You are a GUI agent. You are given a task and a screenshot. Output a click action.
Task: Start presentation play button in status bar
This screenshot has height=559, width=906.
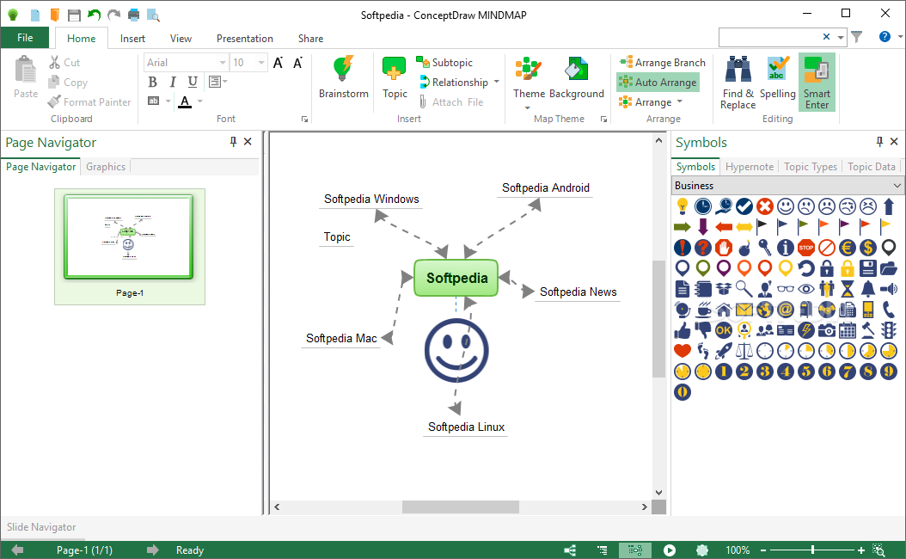669,550
